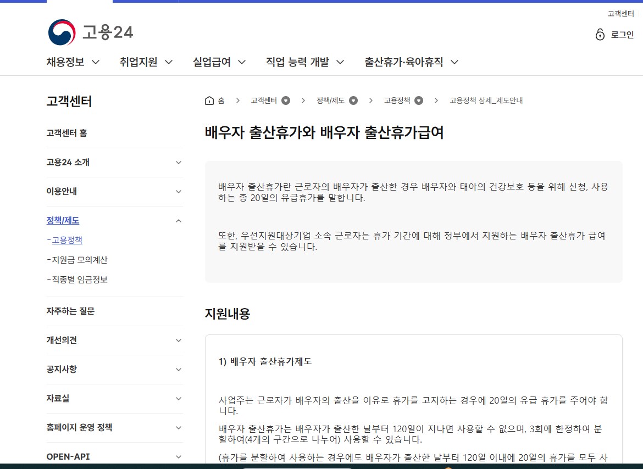Open the 정책/제도 breadcrumb circle dropdown icon
Viewport: 643px width, 469px height.
353,101
